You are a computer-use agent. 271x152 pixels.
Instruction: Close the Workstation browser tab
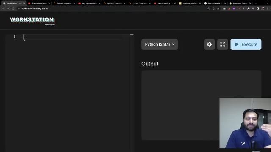(x=24, y=3)
